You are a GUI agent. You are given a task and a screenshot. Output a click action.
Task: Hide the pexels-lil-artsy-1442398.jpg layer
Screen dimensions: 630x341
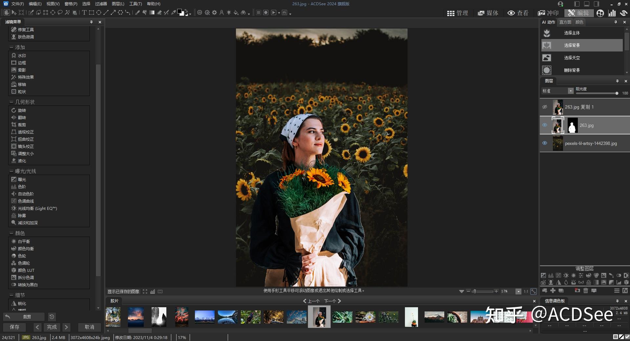tap(545, 143)
